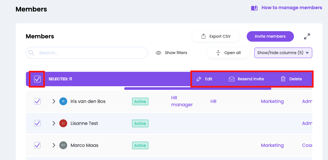
Task: Expand the Lisanne Test row chevron
Action: coord(54,123)
